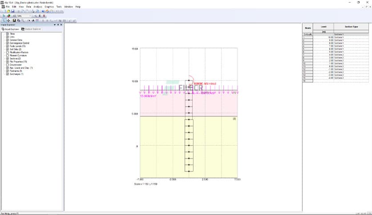The image size is (372, 215).
Task: Click the horizontal lines icon next to A
Action: click(x=37, y=20)
